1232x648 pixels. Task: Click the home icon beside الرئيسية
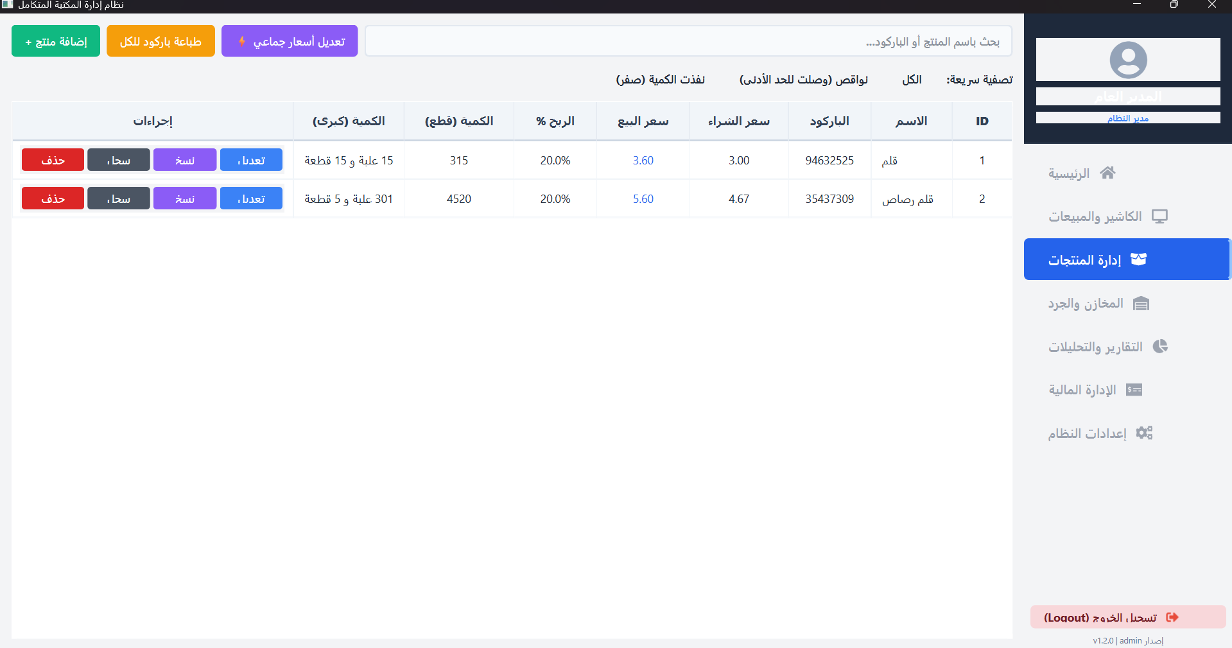(x=1107, y=173)
